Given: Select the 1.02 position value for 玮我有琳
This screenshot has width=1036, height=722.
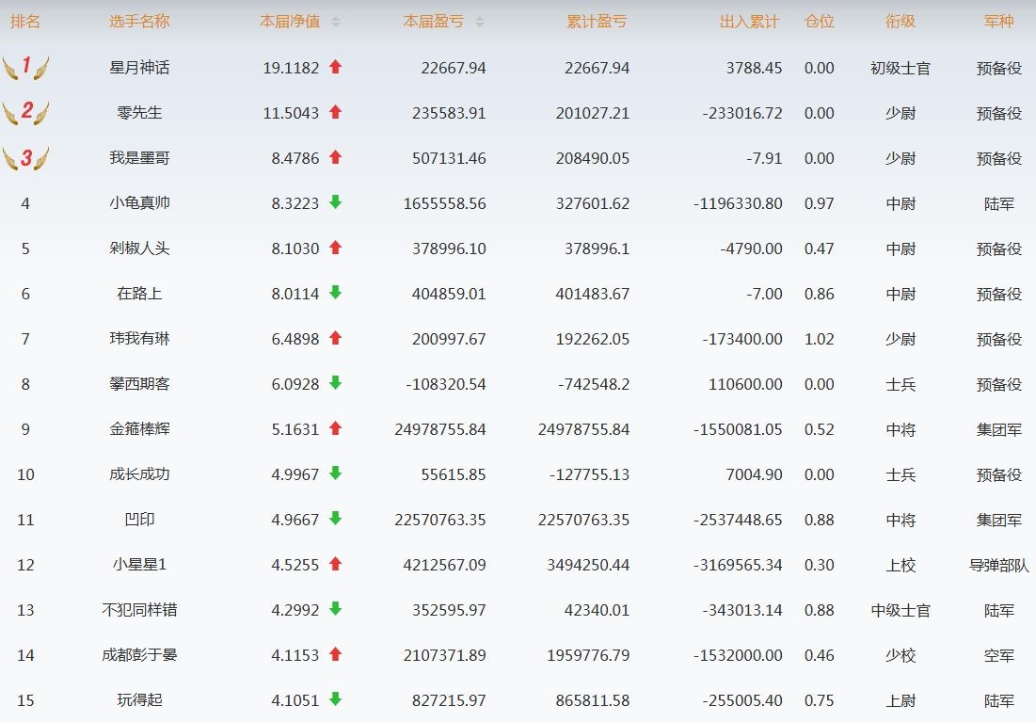Looking at the screenshot, I should [820, 339].
